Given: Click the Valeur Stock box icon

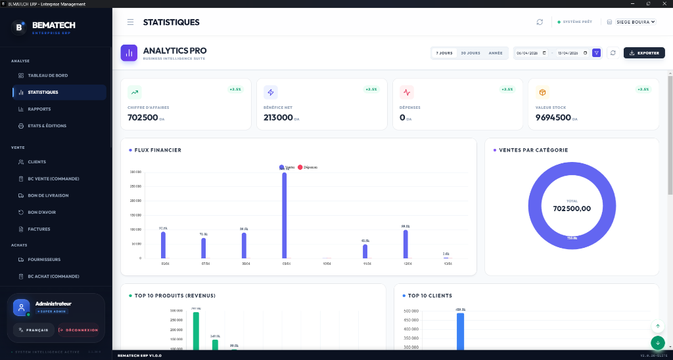Looking at the screenshot, I should click(542, 92).
